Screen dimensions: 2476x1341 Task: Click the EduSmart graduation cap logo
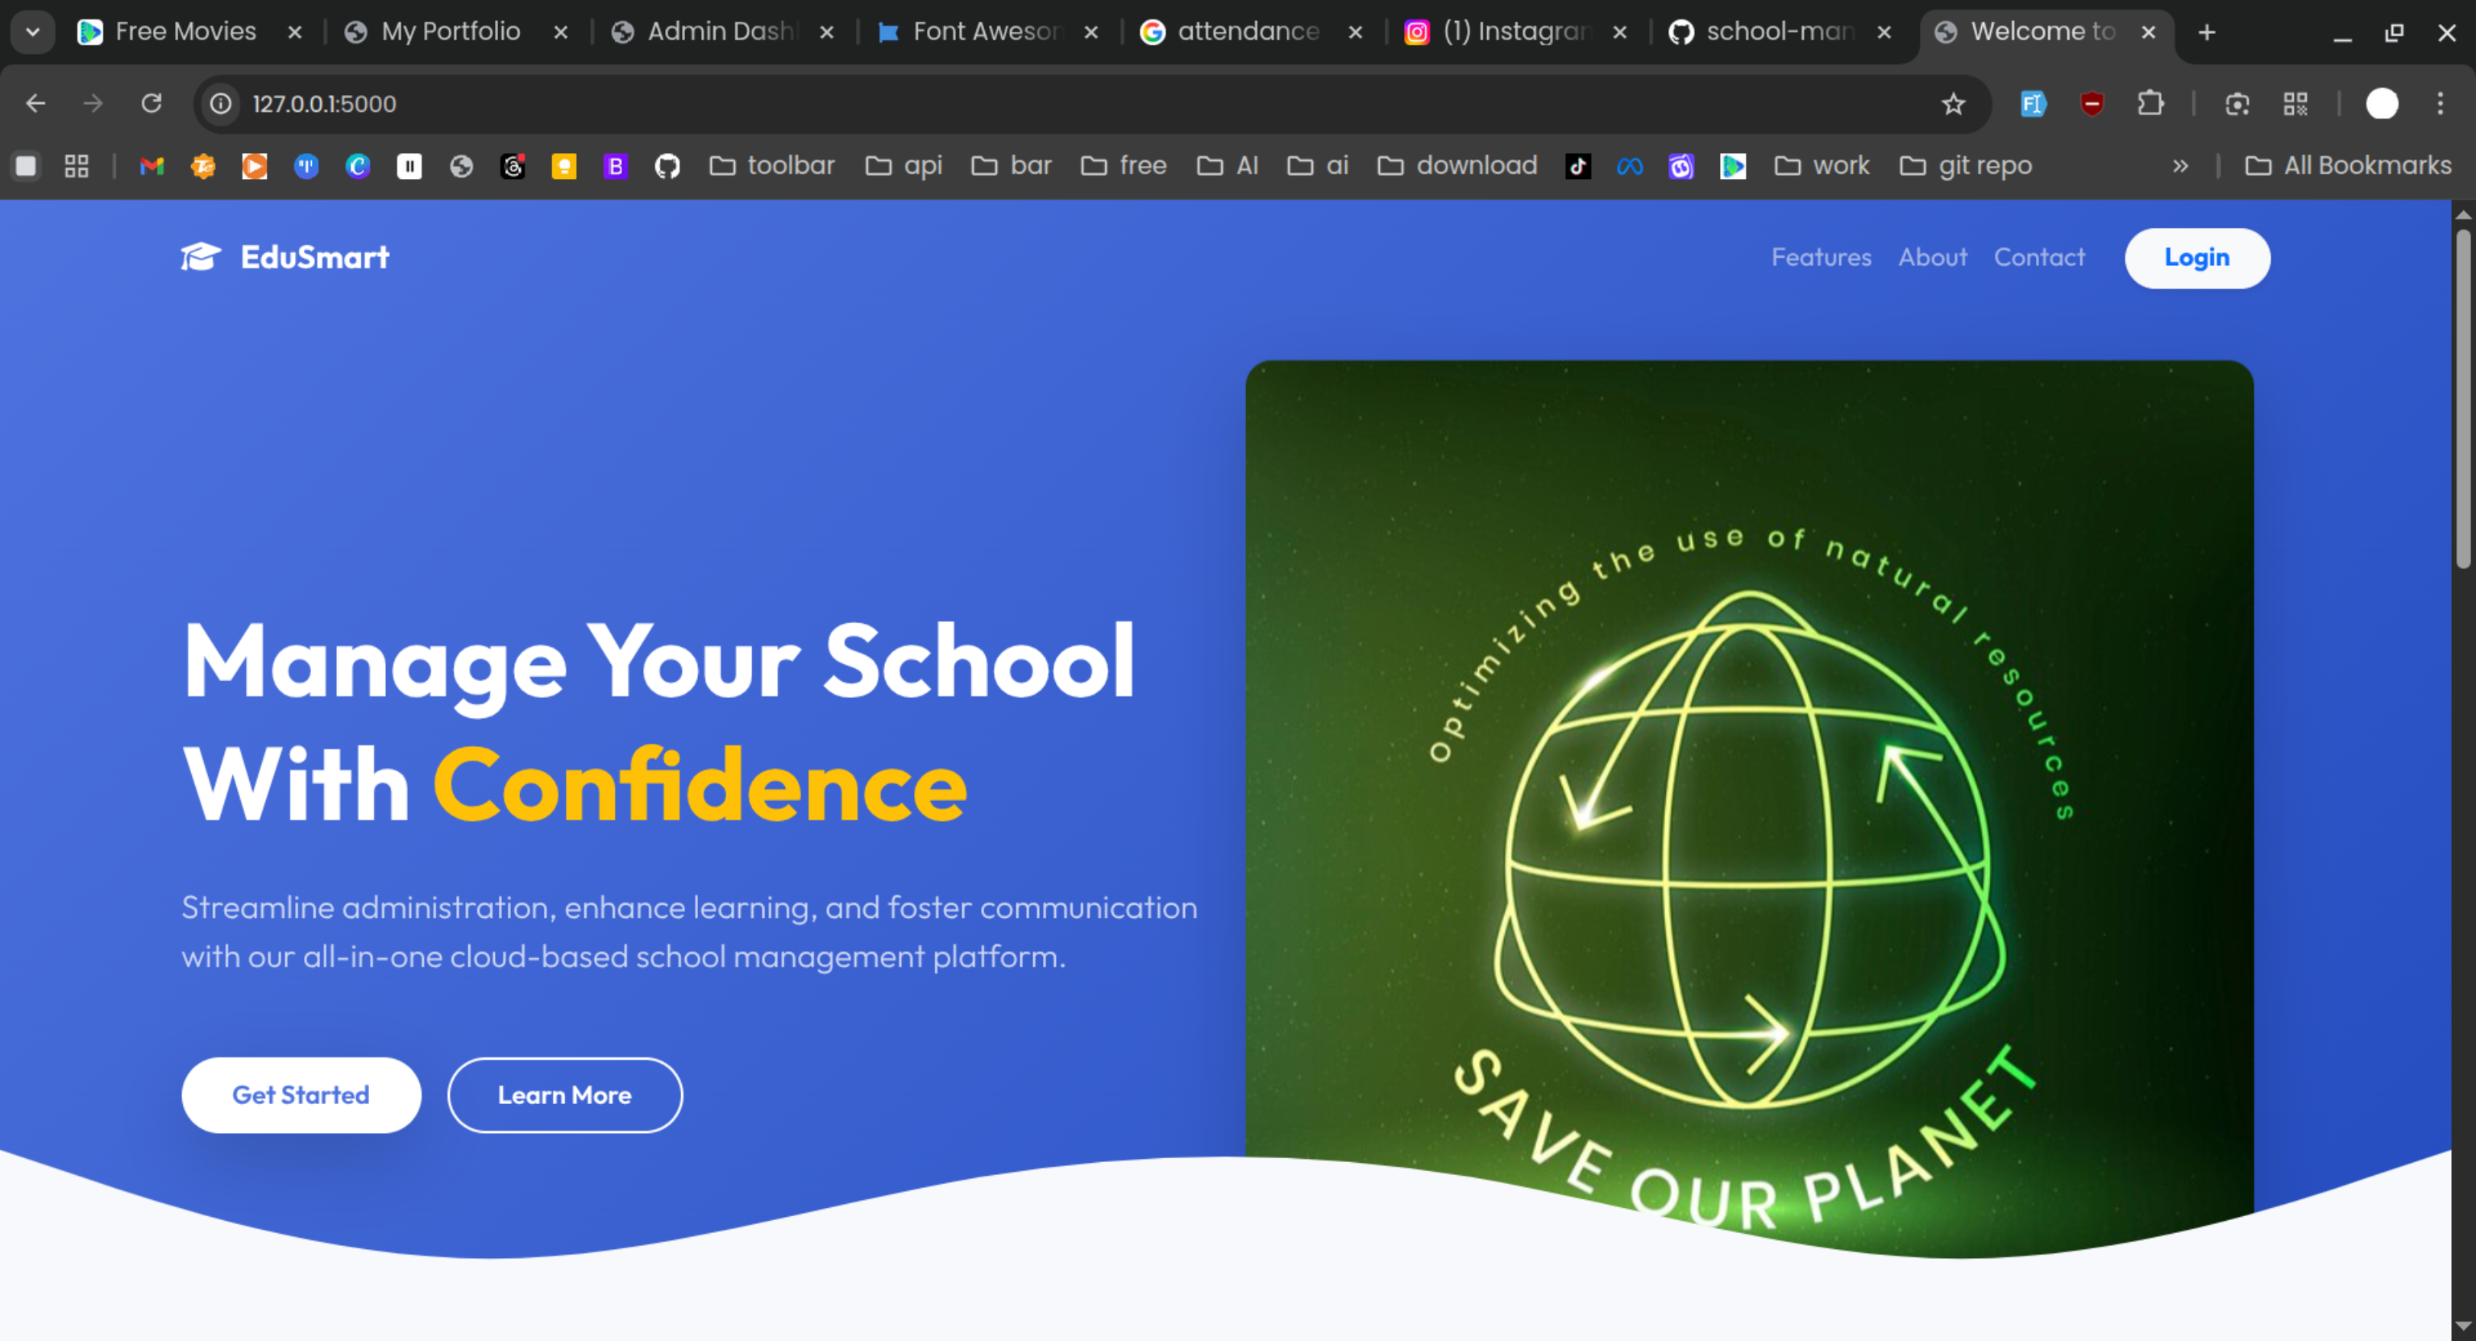(x=200, y=255)
